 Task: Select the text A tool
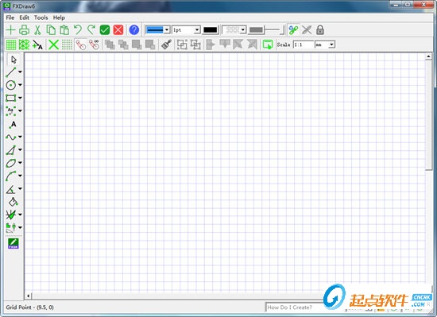[x=13, y=124]
